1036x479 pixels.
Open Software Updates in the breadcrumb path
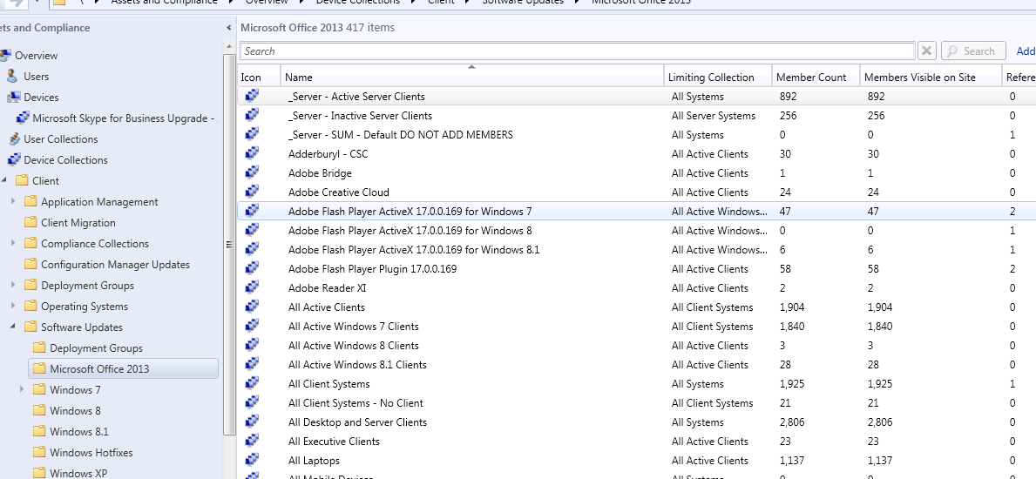pos(523,2)
